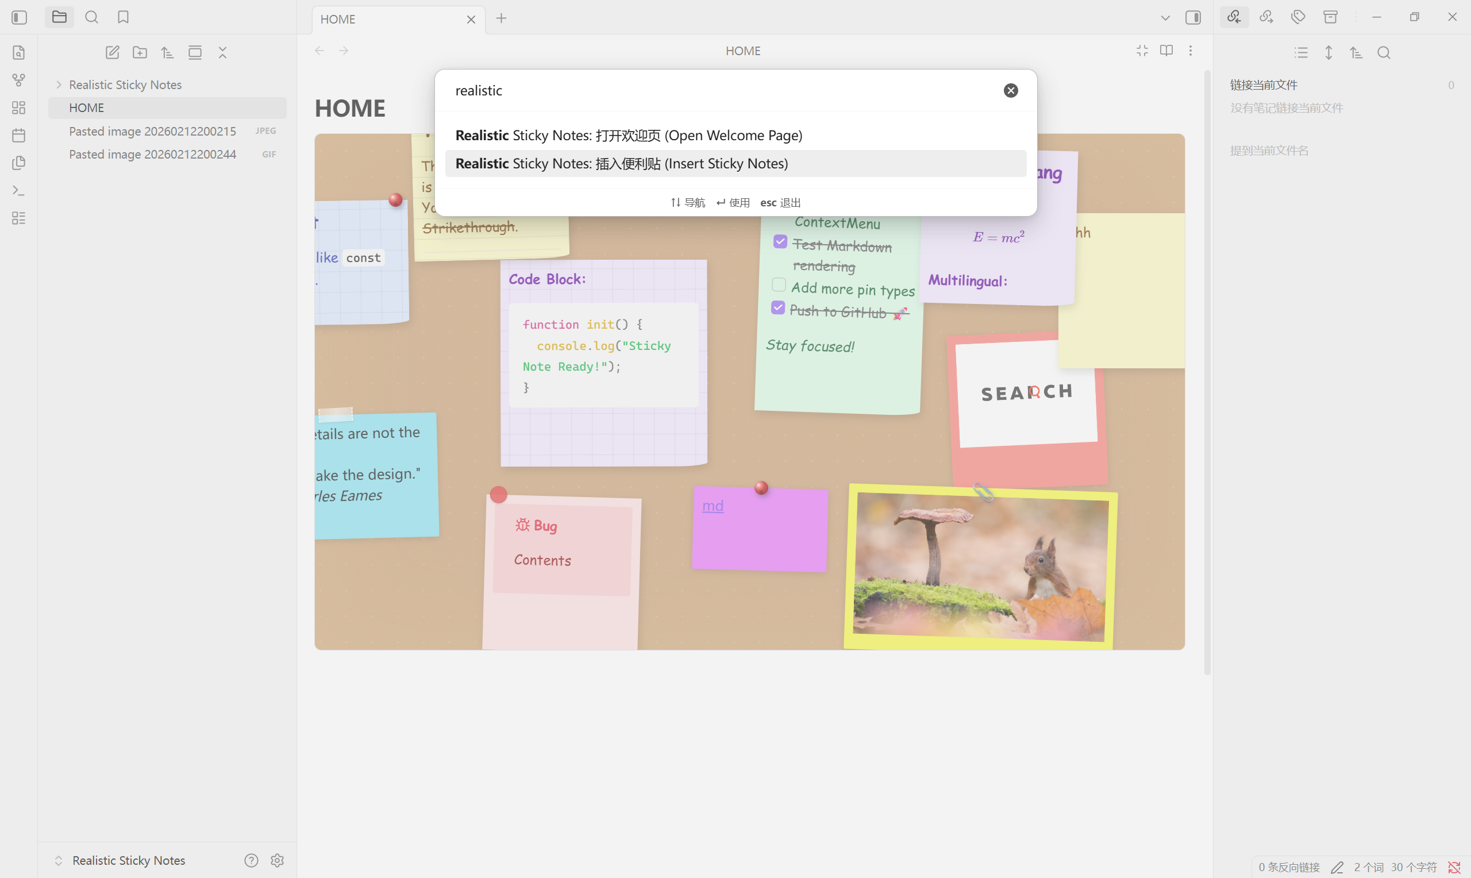Image resolution: width=1471 pixels, height=878 pixels.
Task: Open today's daily note calendar icon
Action: (x=19, y=136)
